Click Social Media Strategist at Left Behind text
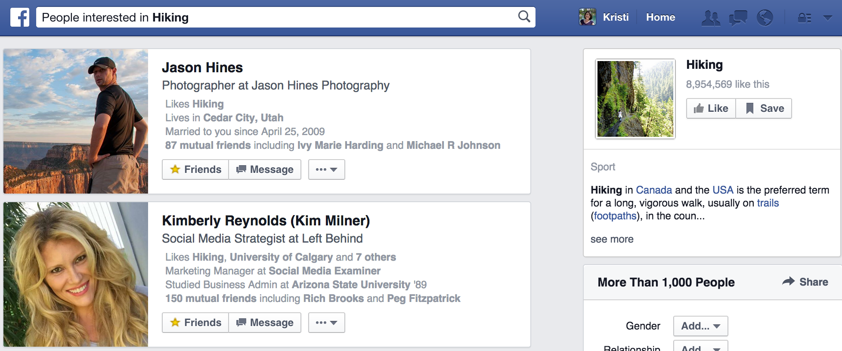 point(262,239)
